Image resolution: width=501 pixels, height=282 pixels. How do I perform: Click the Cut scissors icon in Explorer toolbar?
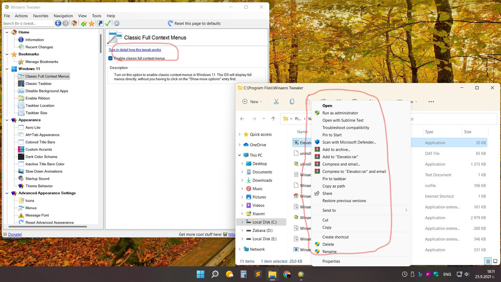click(276, 101)
